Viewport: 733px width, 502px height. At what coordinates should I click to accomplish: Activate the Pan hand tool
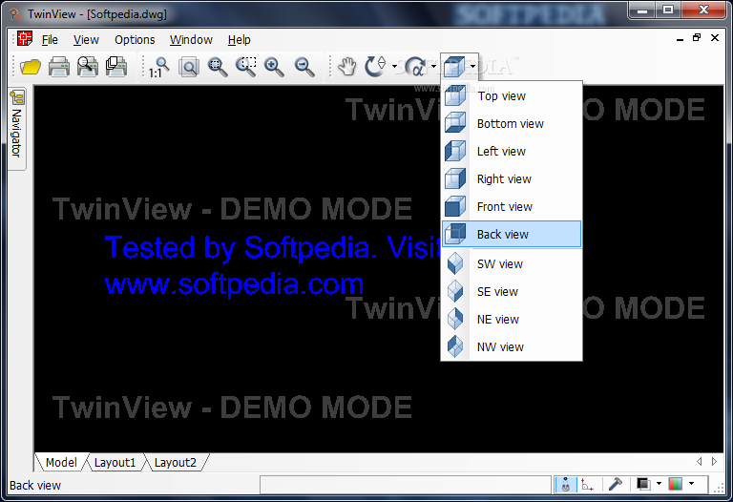(x=347, y=67)
